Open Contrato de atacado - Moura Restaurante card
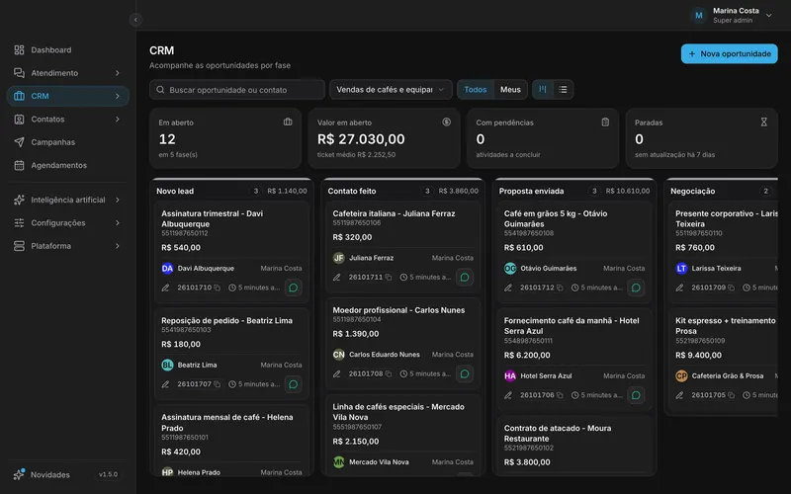791x494 pixels. coord(574,446)
